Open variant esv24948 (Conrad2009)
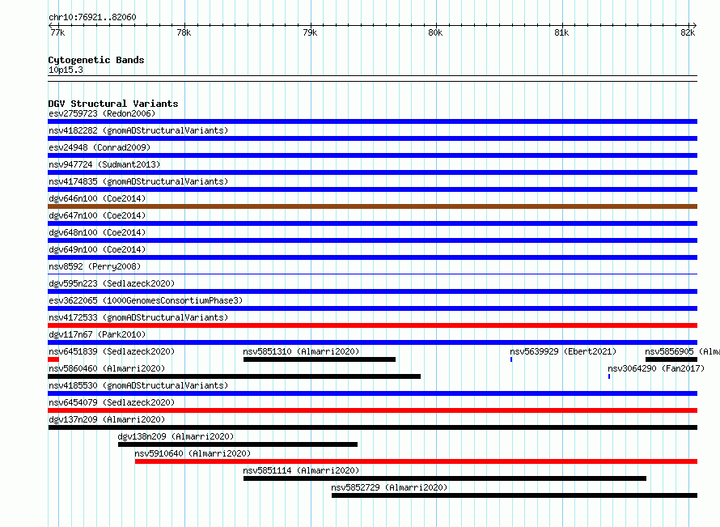This screenshot has width=720, height=527. (100, 147)
